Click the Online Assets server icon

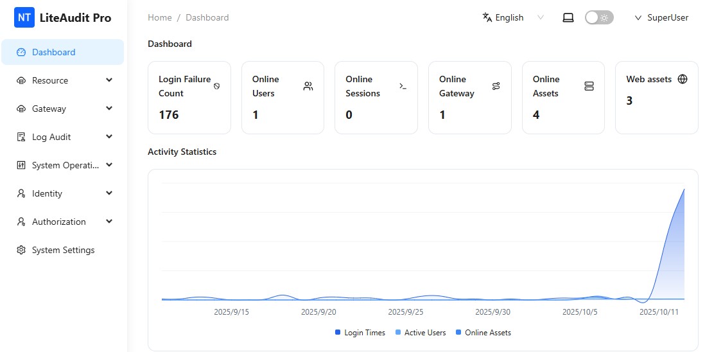(589, 86)
